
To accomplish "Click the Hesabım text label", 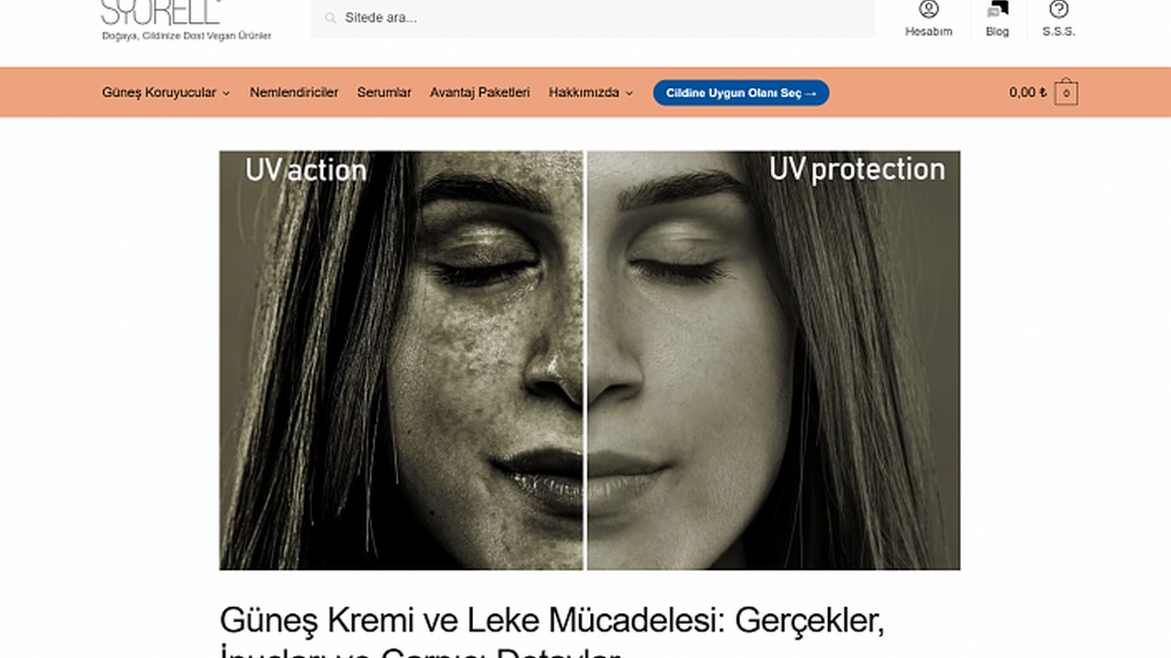I will 929,32.
